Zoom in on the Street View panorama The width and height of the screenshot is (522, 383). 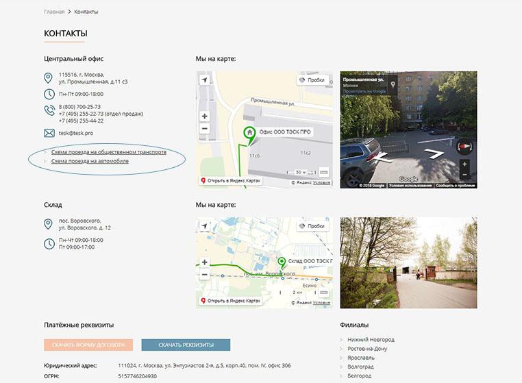coord(464,164)
